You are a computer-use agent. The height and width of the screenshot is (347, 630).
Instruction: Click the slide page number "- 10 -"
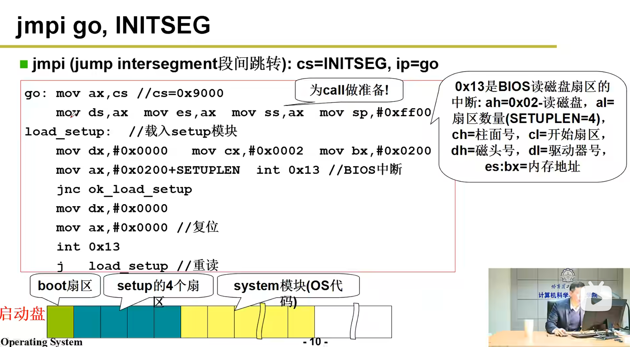315,342
